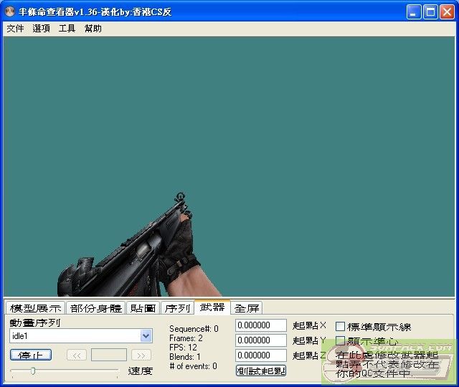Click the 停止 button

point(31,355)
